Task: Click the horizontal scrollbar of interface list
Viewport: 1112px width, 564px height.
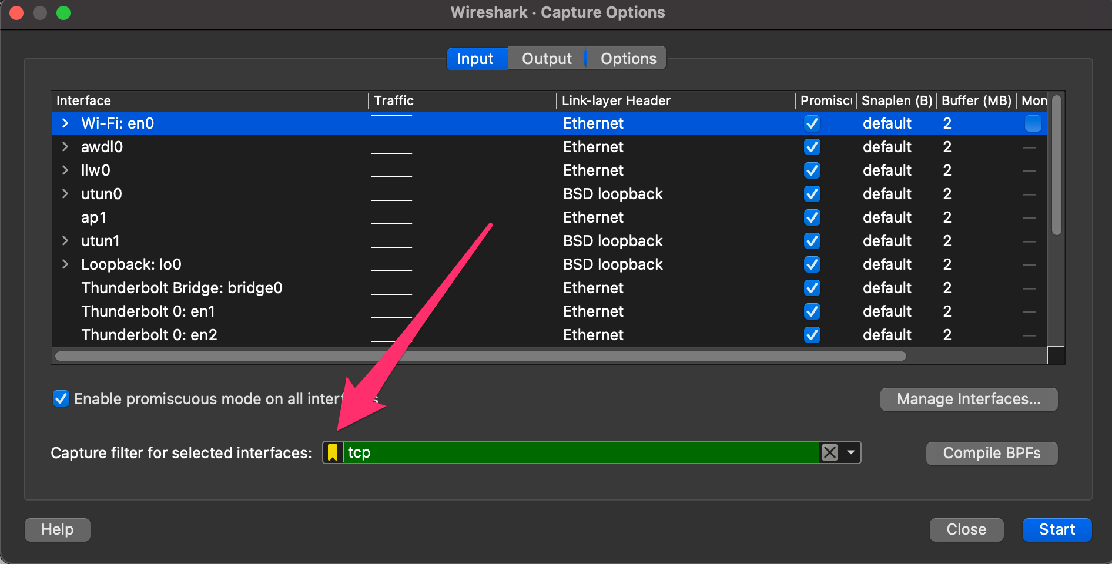Action: pos(480,356)
